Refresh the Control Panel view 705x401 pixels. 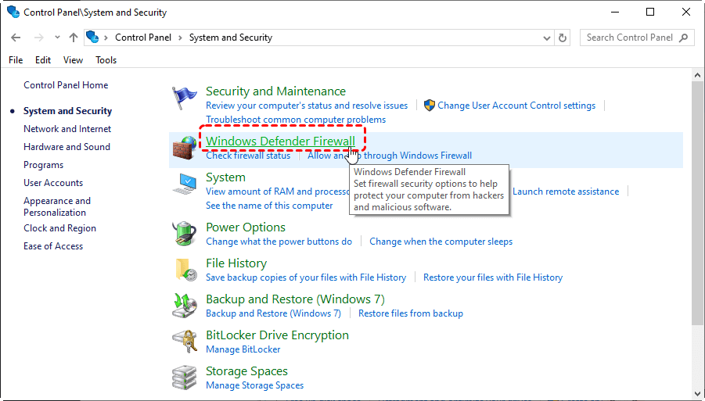tap(563, 38)
